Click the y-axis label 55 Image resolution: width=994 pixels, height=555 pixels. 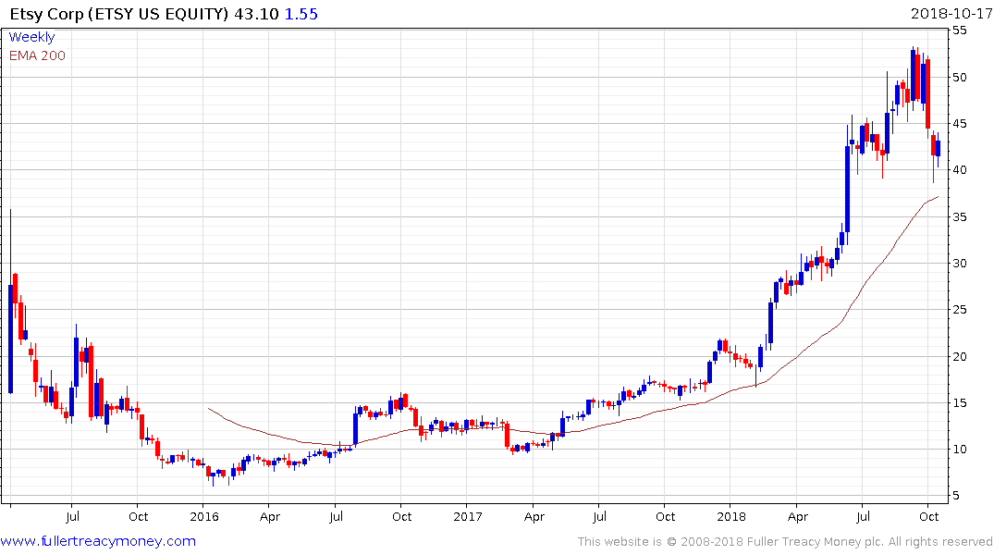click(x=959, y=31)
